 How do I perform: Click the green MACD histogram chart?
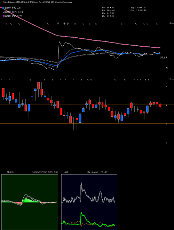click(30, 202)
